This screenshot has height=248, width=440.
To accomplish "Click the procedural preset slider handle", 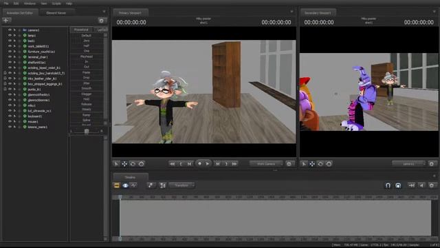I will [87, 132].
